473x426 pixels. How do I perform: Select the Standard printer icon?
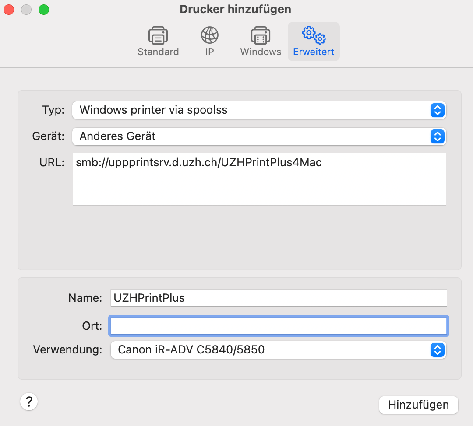pos(158,35)
